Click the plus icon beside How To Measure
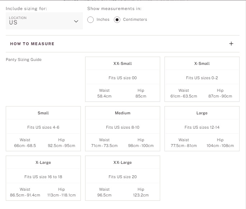Viewport: 246px width, 209px height. (231, 44)
